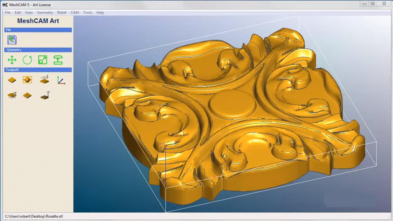Image resolution: width=393 pixels, height=221 pixels.
Task: Open the Edit menu
Action: (18, 12)
